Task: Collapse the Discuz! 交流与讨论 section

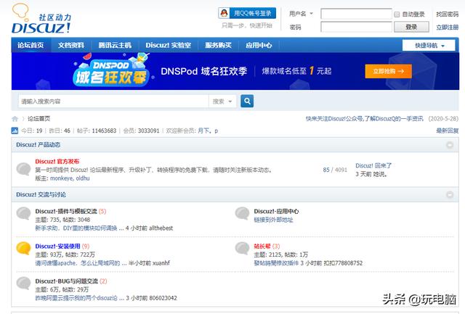Action: [x=450, y=195]
